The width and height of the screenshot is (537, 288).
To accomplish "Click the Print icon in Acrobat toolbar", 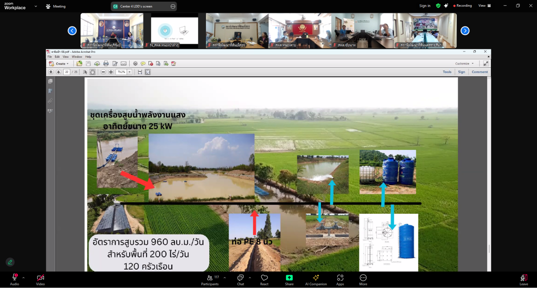I will coord(106,64).
